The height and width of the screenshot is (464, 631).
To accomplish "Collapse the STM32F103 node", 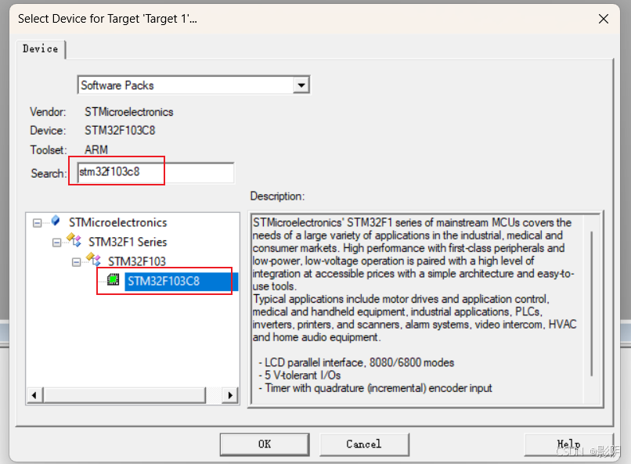I will [x=76, y=262].
